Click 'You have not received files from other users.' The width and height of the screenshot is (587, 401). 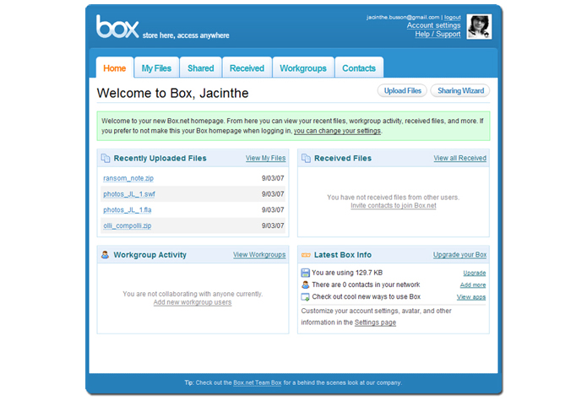point(393,198)
